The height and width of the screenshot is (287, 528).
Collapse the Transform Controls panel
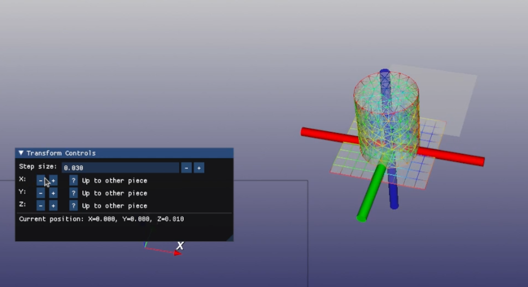[21, 153]
